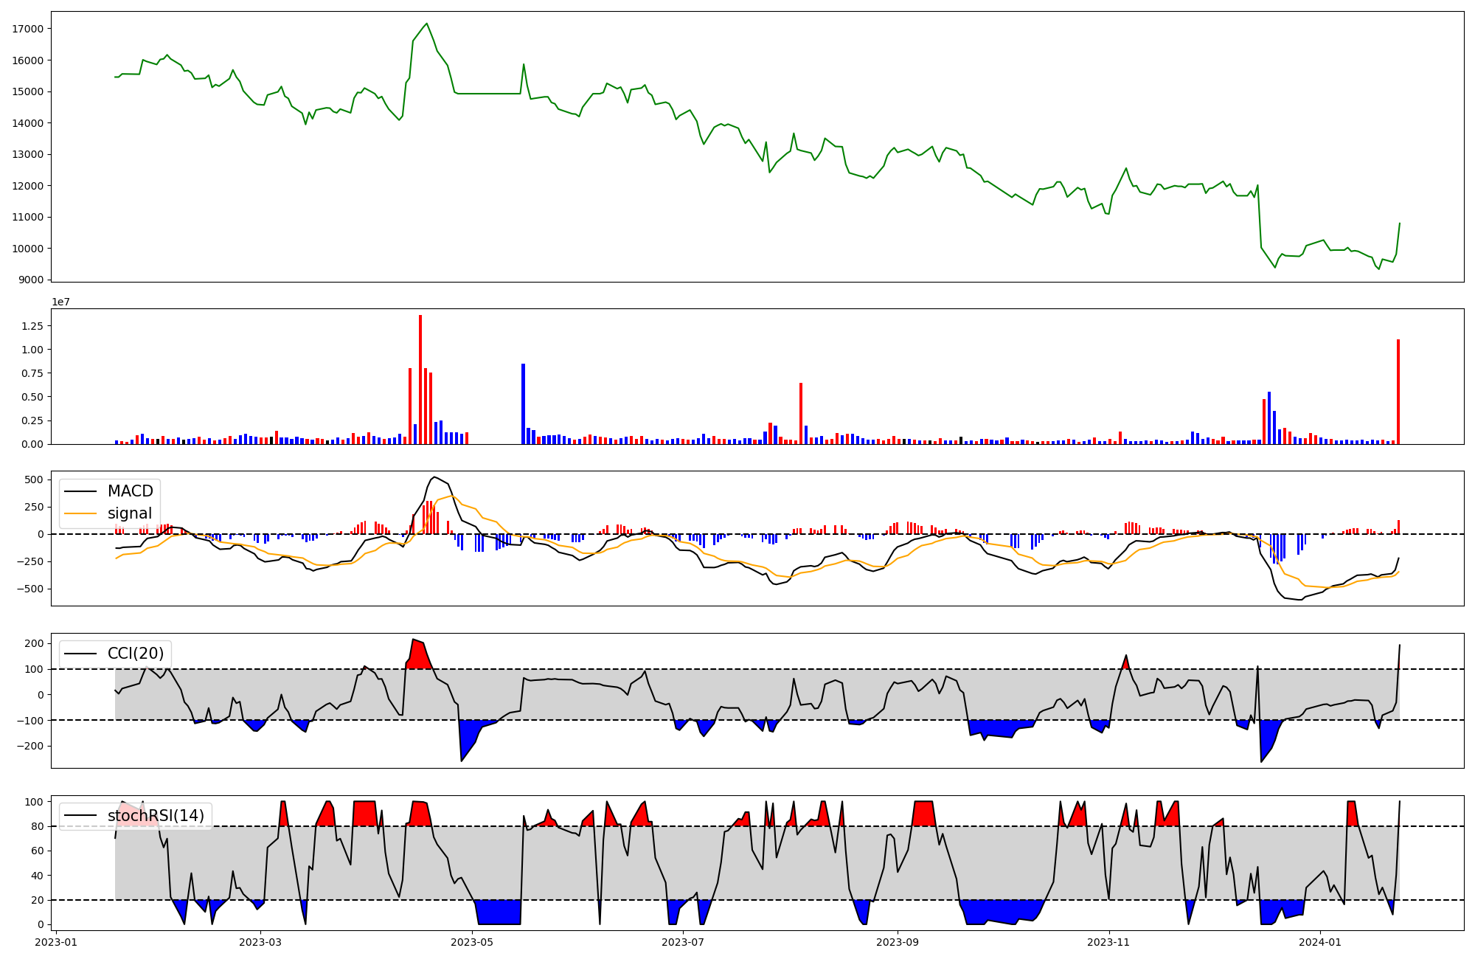This screenshot has width=1475, height=959.
Task: Click the 17000 price axis label
Action: 28,29
